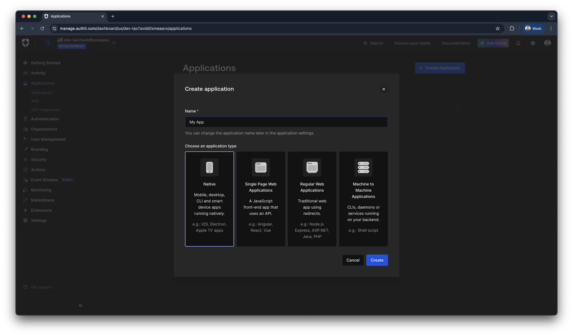573x336 pixels.
Task: Open the Documentation link in the header
Action: click(x=456, y=43)
